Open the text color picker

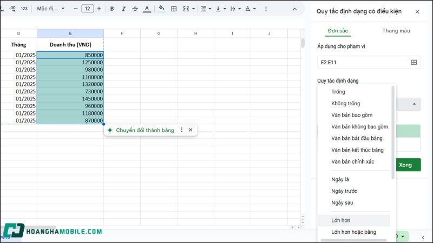tap(147, 9)
